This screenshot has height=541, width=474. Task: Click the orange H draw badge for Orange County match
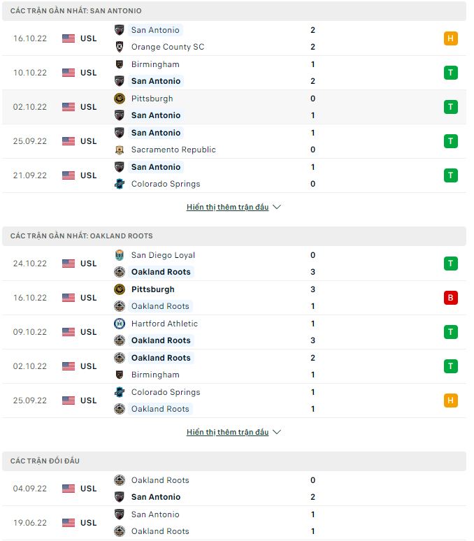451,38
